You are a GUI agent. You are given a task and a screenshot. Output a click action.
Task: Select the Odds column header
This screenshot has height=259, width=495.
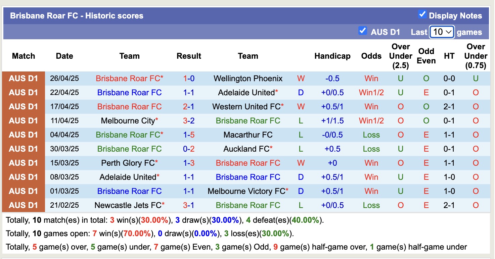coord(371,56)
